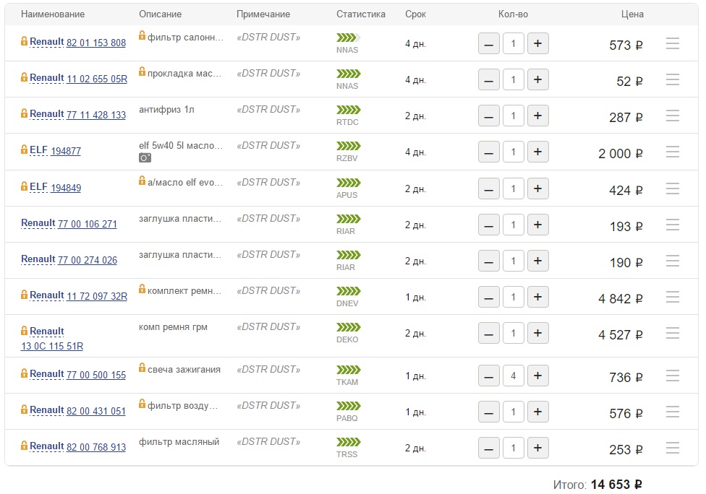Click lock icon beside description свеча зажигания
The height and width of the screenshot is (494, 706).
(142, 367)
